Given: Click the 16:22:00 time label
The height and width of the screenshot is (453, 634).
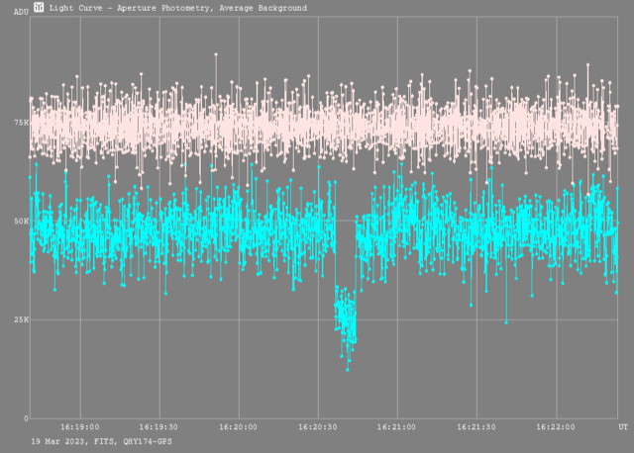Looking at the screenshot, I should coord(556,427).
